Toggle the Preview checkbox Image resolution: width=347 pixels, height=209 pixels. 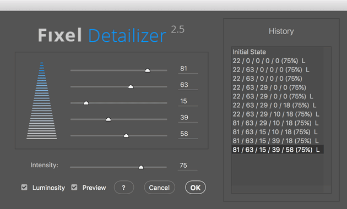pos(74,188)
